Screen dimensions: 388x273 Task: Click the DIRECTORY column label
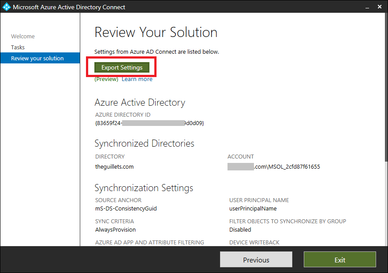(110, 157)
